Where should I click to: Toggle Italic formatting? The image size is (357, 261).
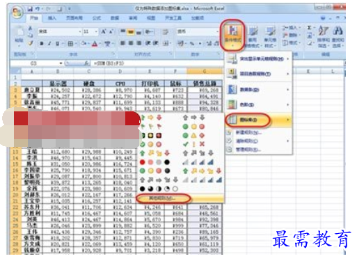(x=49, y=43)
